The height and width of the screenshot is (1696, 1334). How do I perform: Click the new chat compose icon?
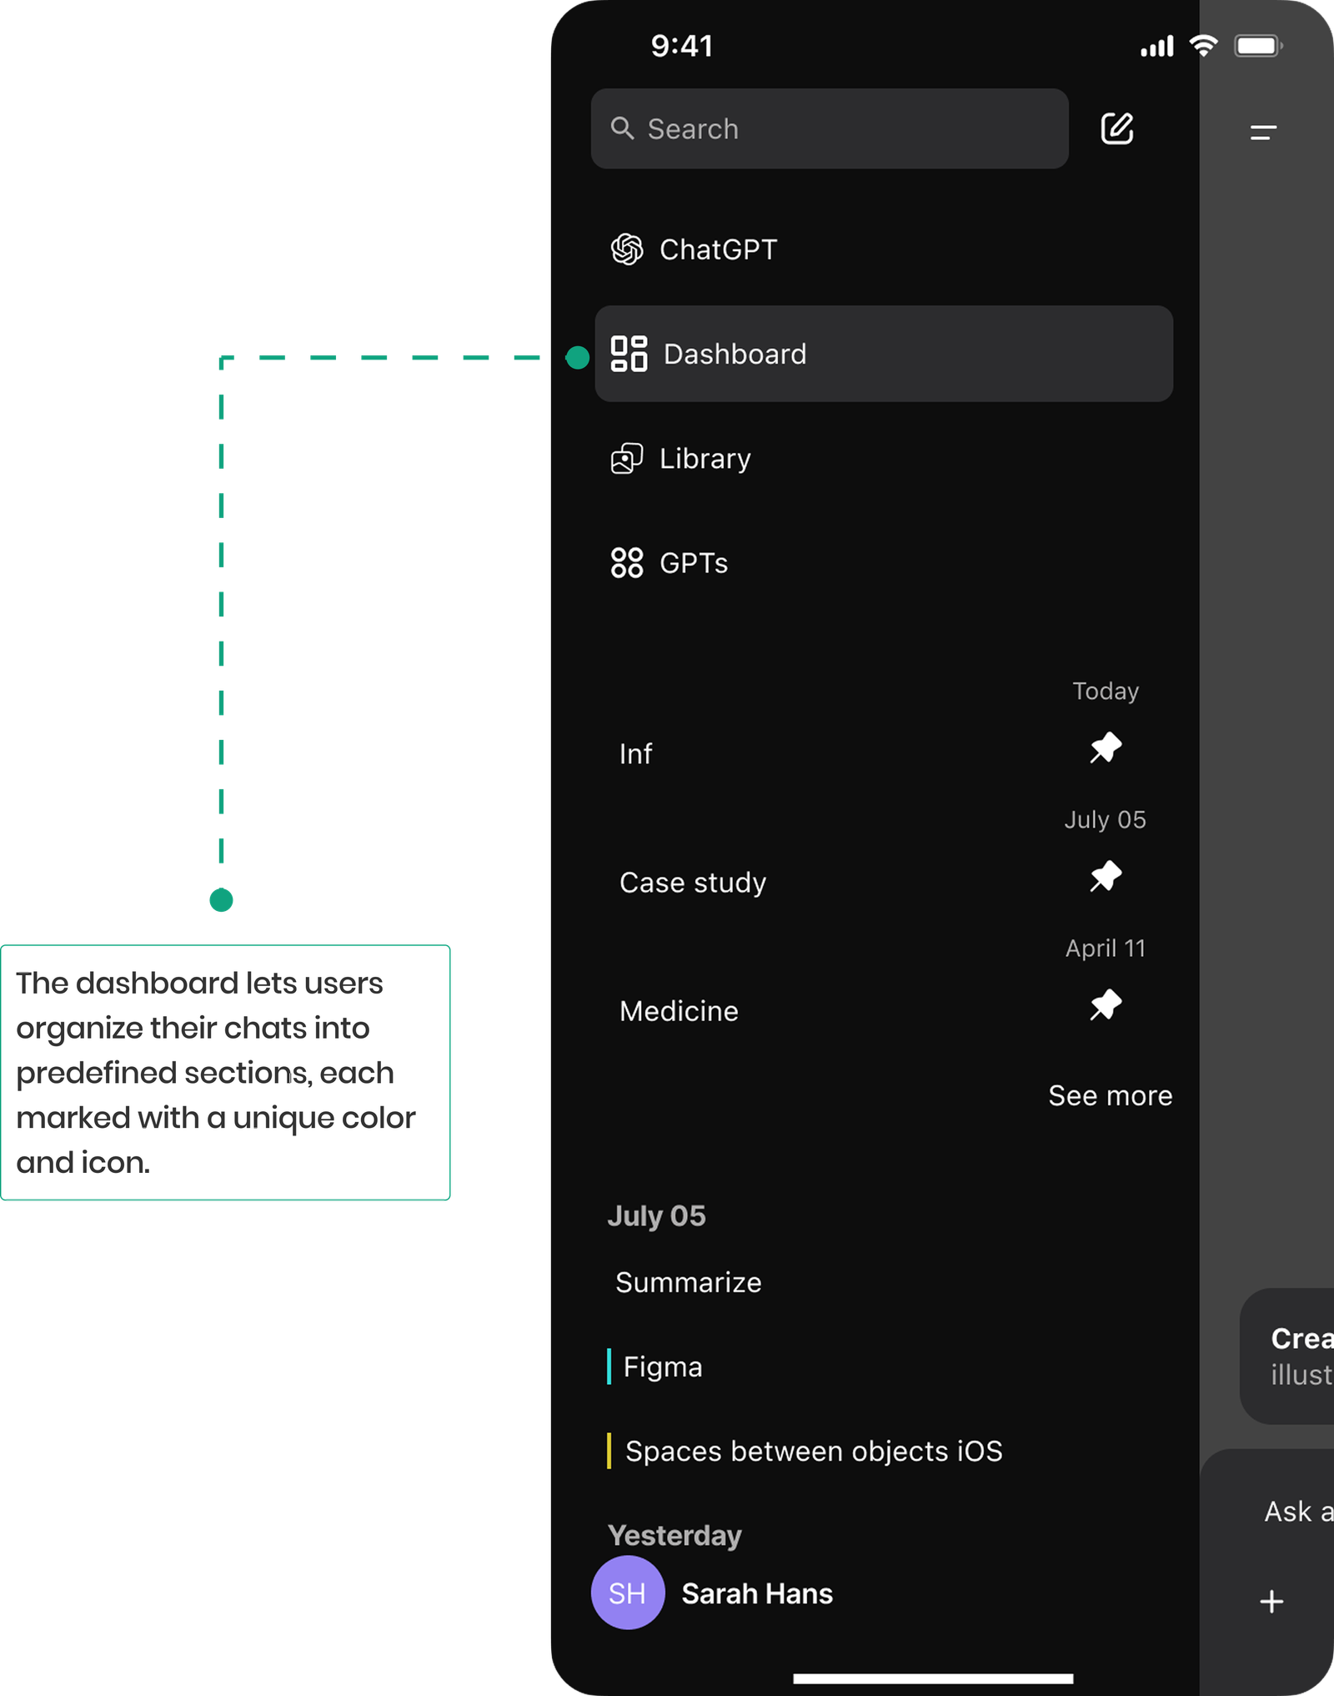pos(1116,128)
